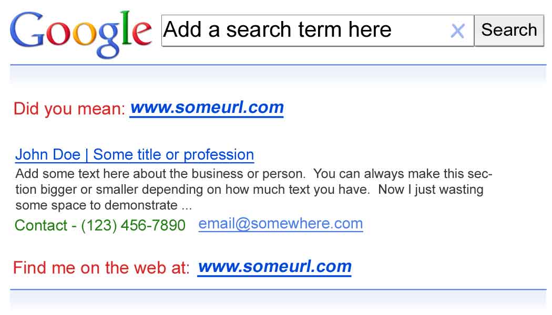The width and height of the screenshot is (552, 315).
Task: Click the red 'Find me on the web at:' label
Action: (101, 268)
